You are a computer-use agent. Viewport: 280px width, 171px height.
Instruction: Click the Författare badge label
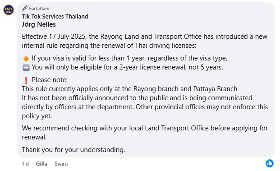(39, 9)
